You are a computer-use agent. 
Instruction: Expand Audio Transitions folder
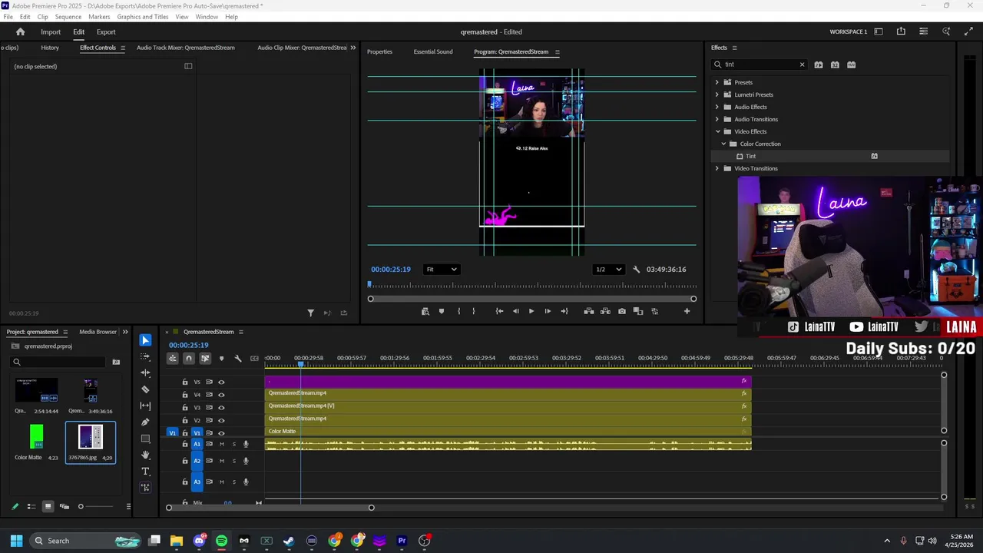pyautogui.click(x=717, y=119)
